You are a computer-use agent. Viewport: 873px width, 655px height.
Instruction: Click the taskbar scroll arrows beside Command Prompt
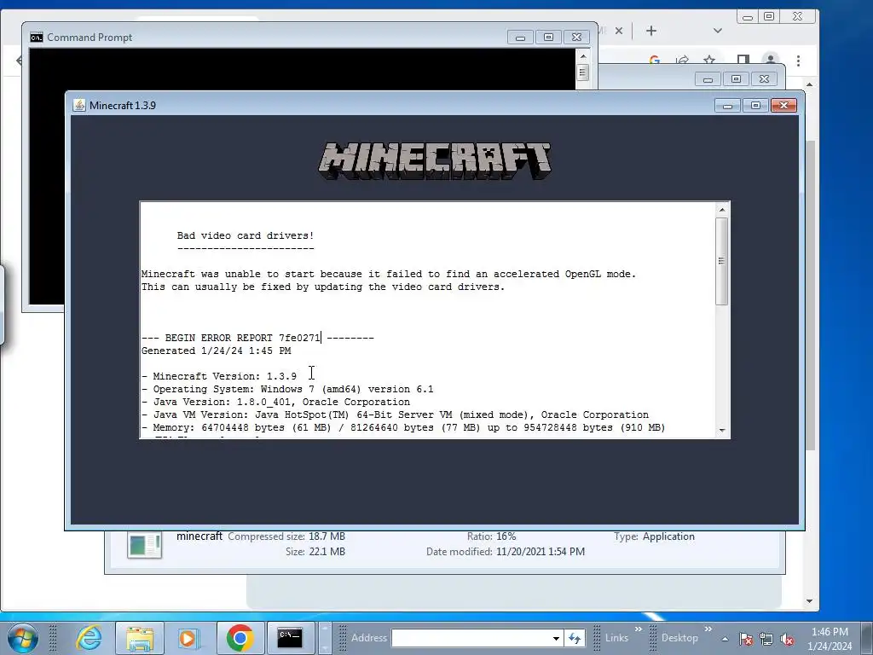coord(325,638)
